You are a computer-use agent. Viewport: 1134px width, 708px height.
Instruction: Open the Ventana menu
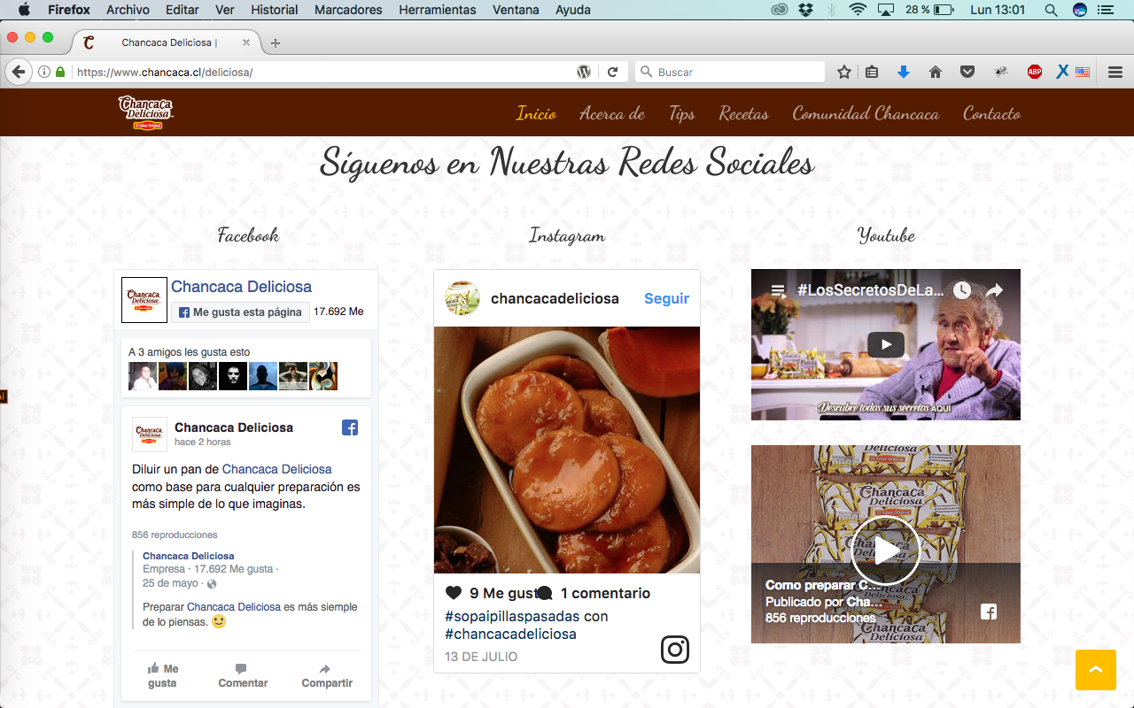coord(516,10)
